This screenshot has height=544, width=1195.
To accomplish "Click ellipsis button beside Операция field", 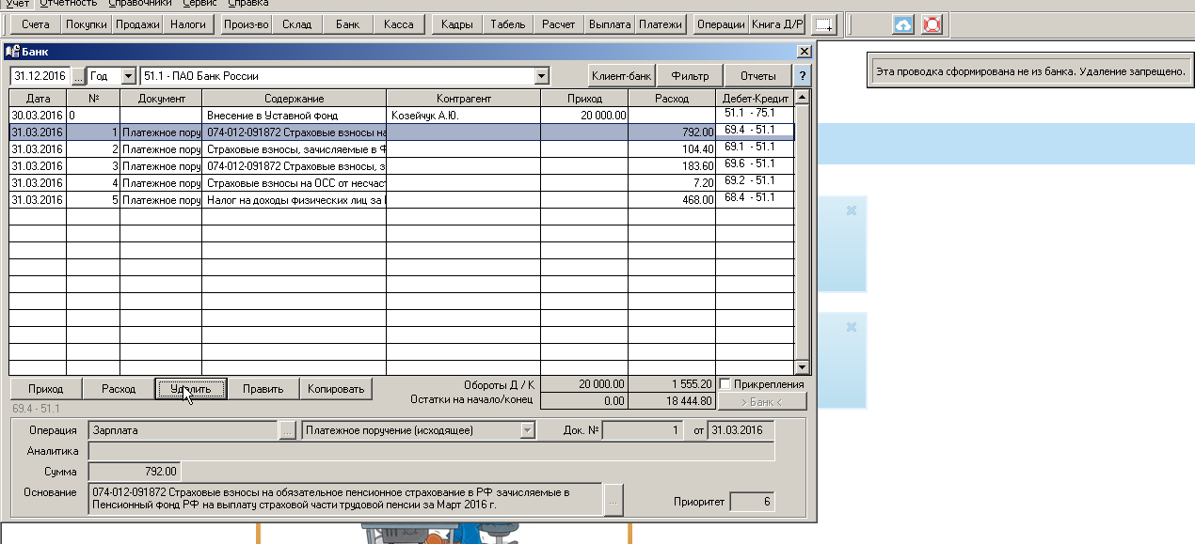I will (288, 430).
